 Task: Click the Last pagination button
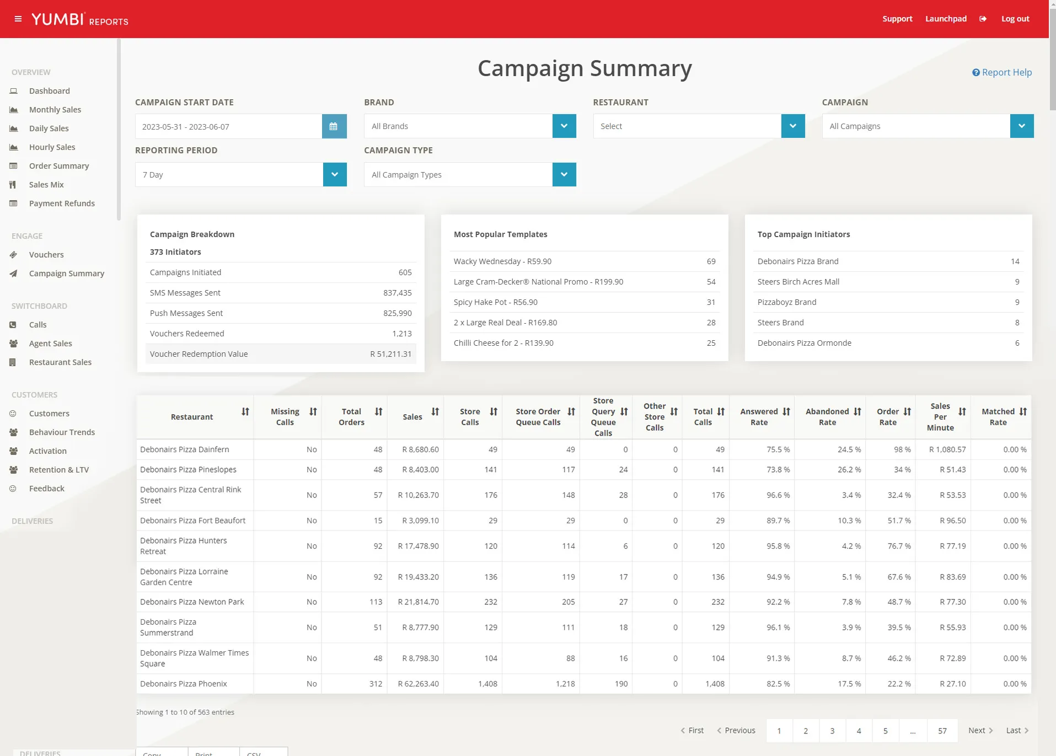(1017, 731)
